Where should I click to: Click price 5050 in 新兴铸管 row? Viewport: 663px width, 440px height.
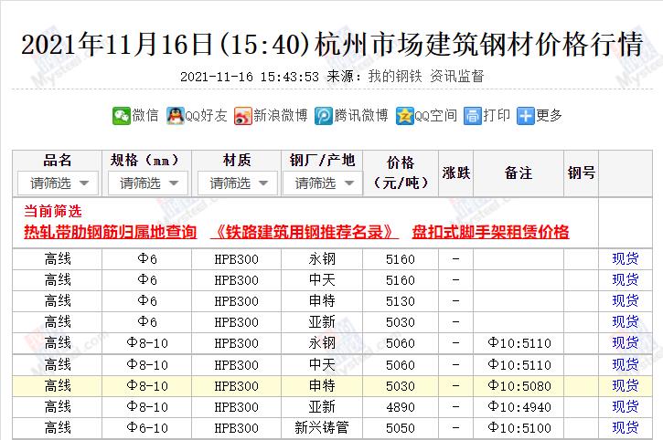pos(401,428)
